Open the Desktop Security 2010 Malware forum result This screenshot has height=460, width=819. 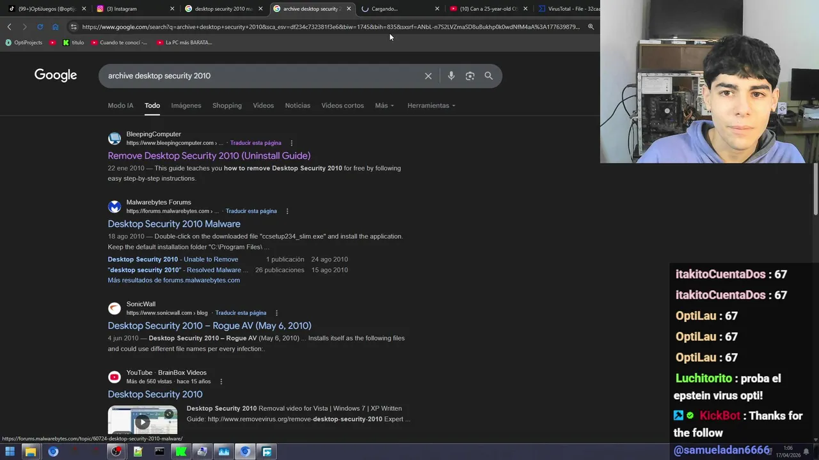(x=174, y=224)
